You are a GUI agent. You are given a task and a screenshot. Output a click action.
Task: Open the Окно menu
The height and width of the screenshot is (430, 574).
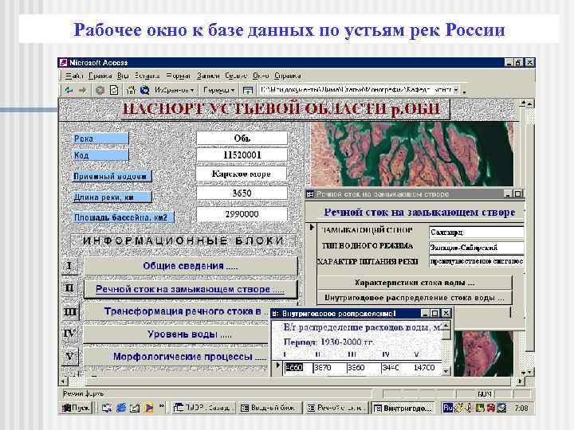point(261,76)
